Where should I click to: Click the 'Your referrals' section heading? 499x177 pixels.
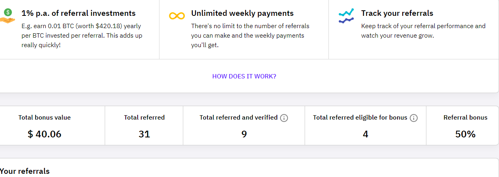point(25,171)
